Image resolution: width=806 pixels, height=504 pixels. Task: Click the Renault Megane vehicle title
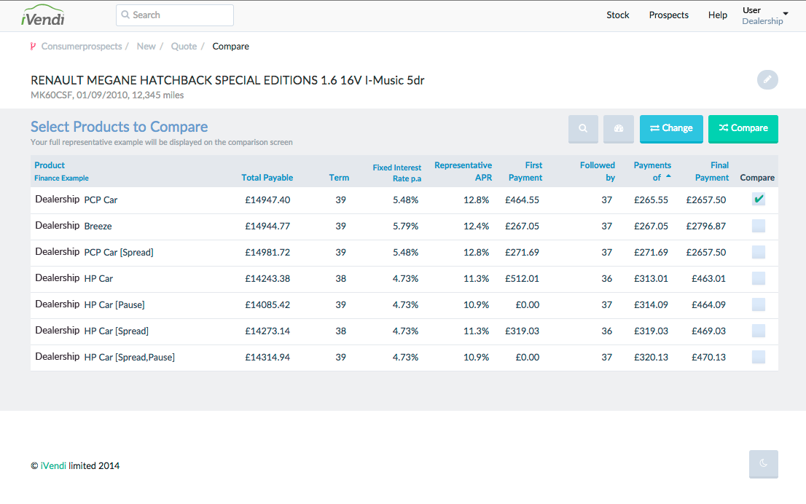click(227, 80)
